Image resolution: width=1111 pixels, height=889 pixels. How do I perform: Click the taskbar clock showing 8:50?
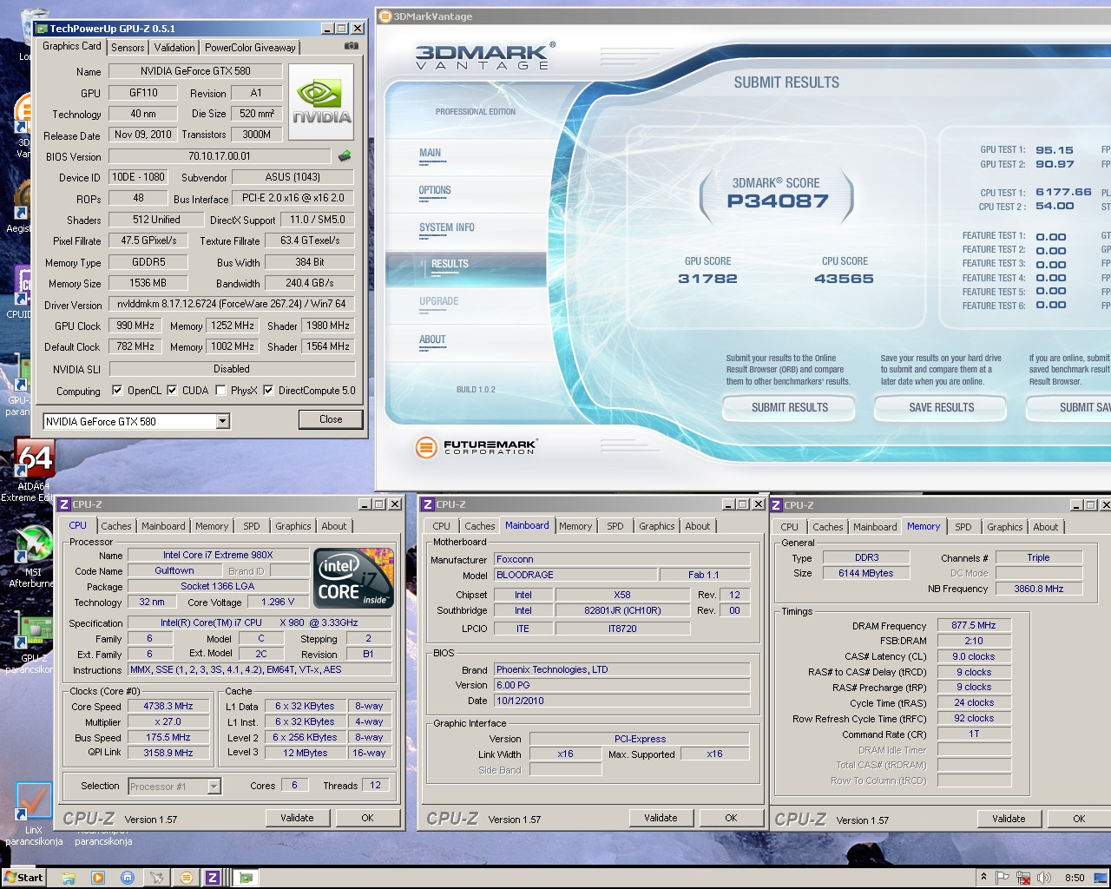pyautogui.click(x=1075, y=878)
